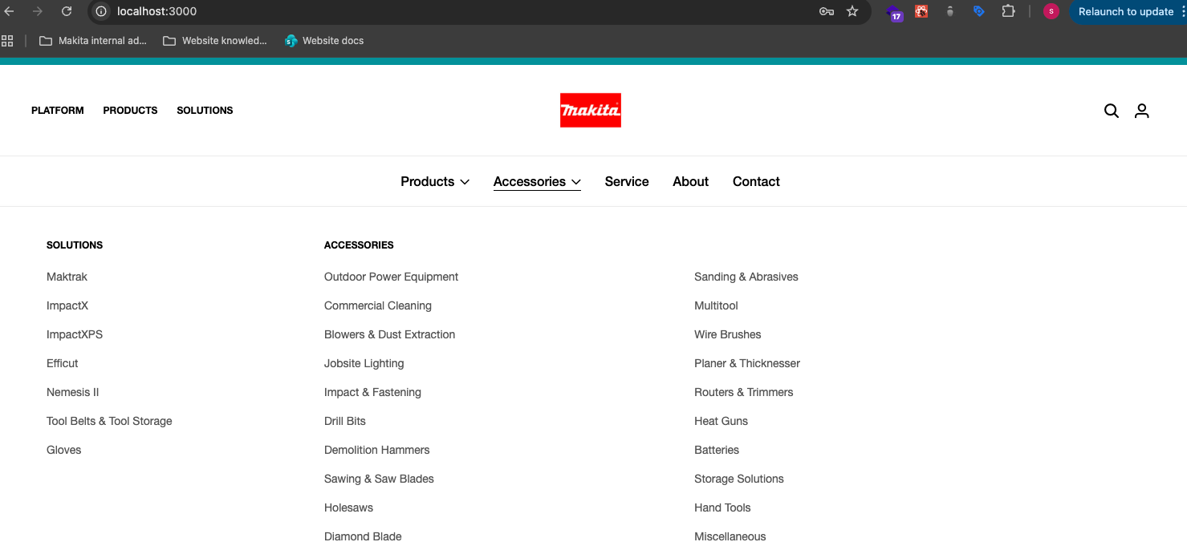Viewport: 1187px width, 542px height.
Task: Open Planer & Thicknesser link
Action: point(747,363)
